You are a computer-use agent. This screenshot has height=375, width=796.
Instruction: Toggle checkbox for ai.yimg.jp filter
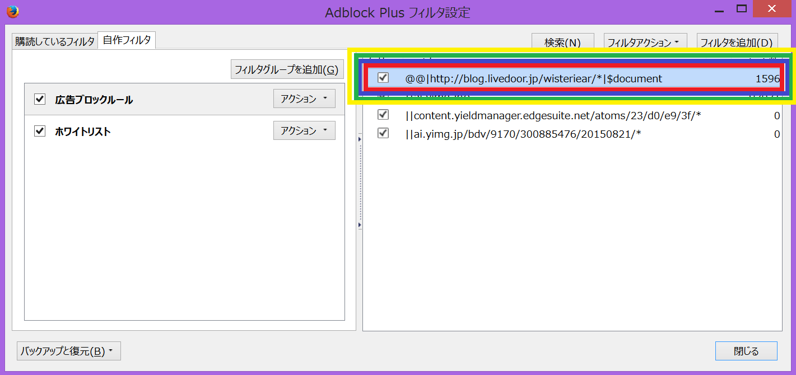coord(383,133)
